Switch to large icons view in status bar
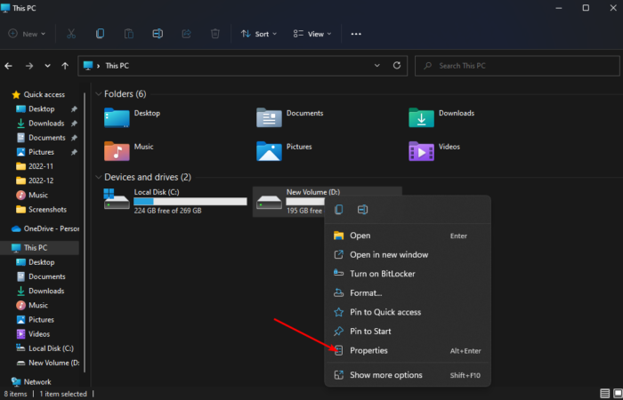Image resolution: width=623 pixels, height=400 pixels. (x=618, y=393)
